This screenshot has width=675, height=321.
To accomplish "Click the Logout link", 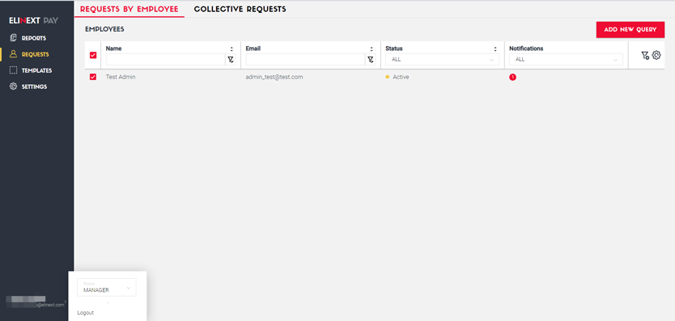I will (85, 313).
